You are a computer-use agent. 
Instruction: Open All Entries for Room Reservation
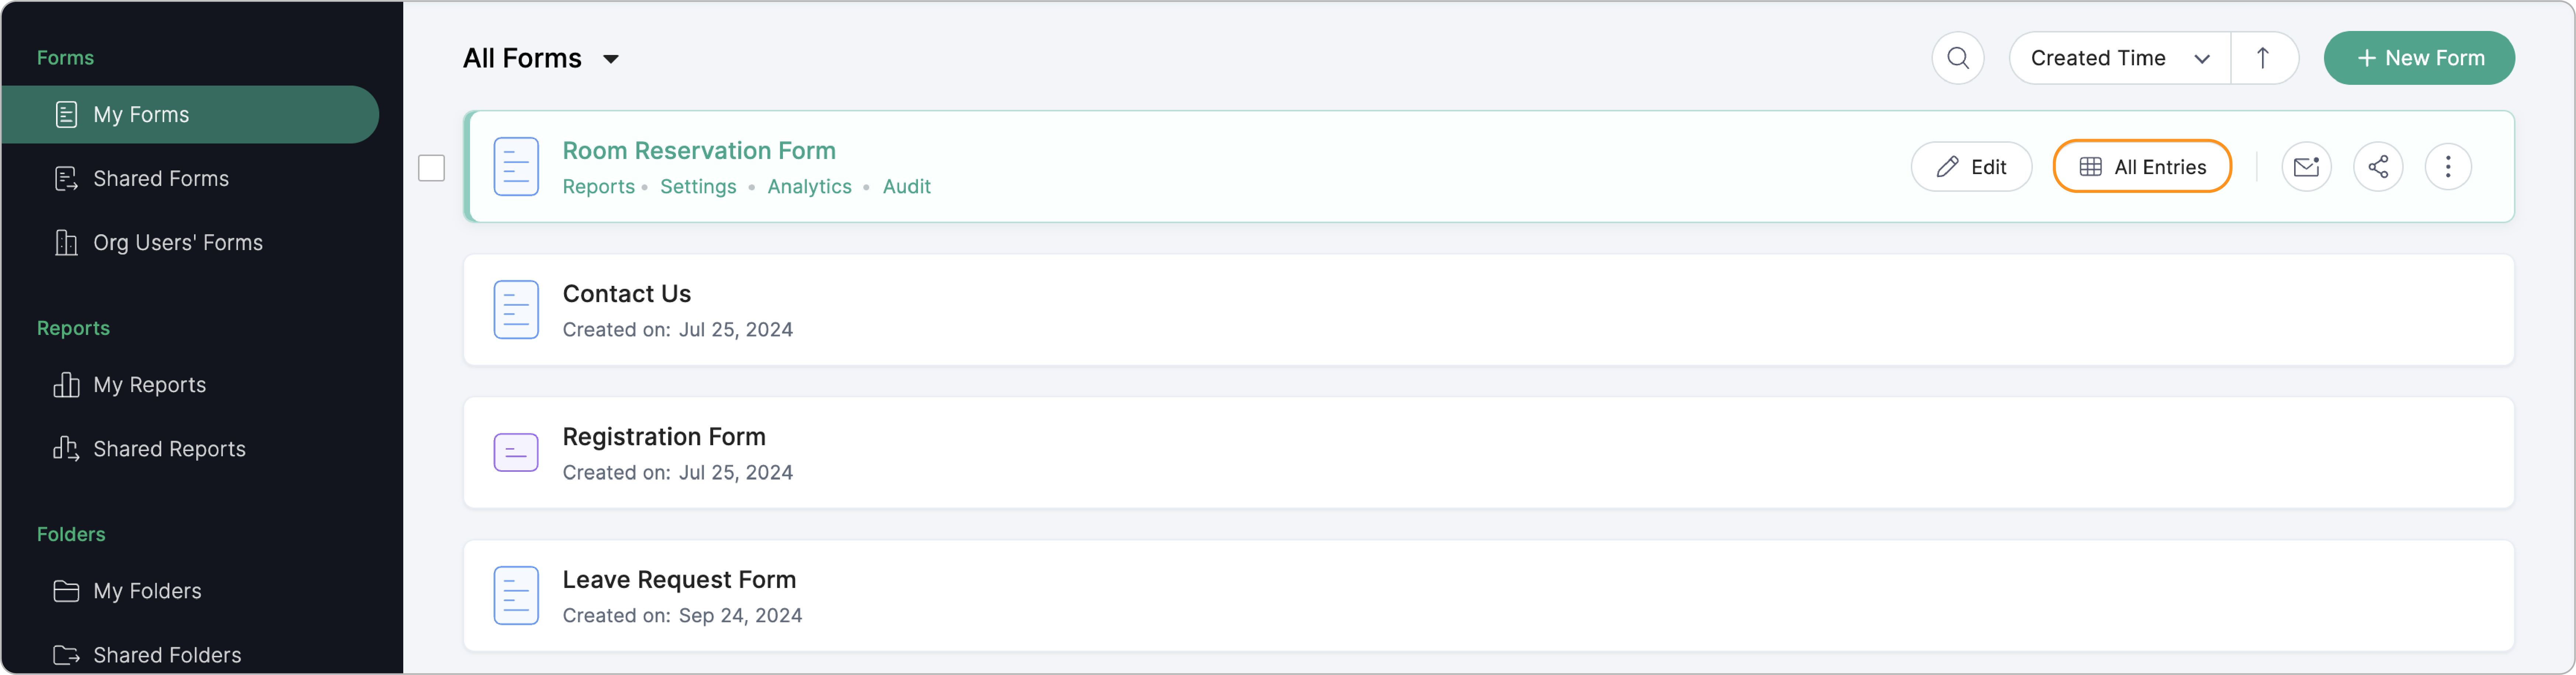[2142, 167]
